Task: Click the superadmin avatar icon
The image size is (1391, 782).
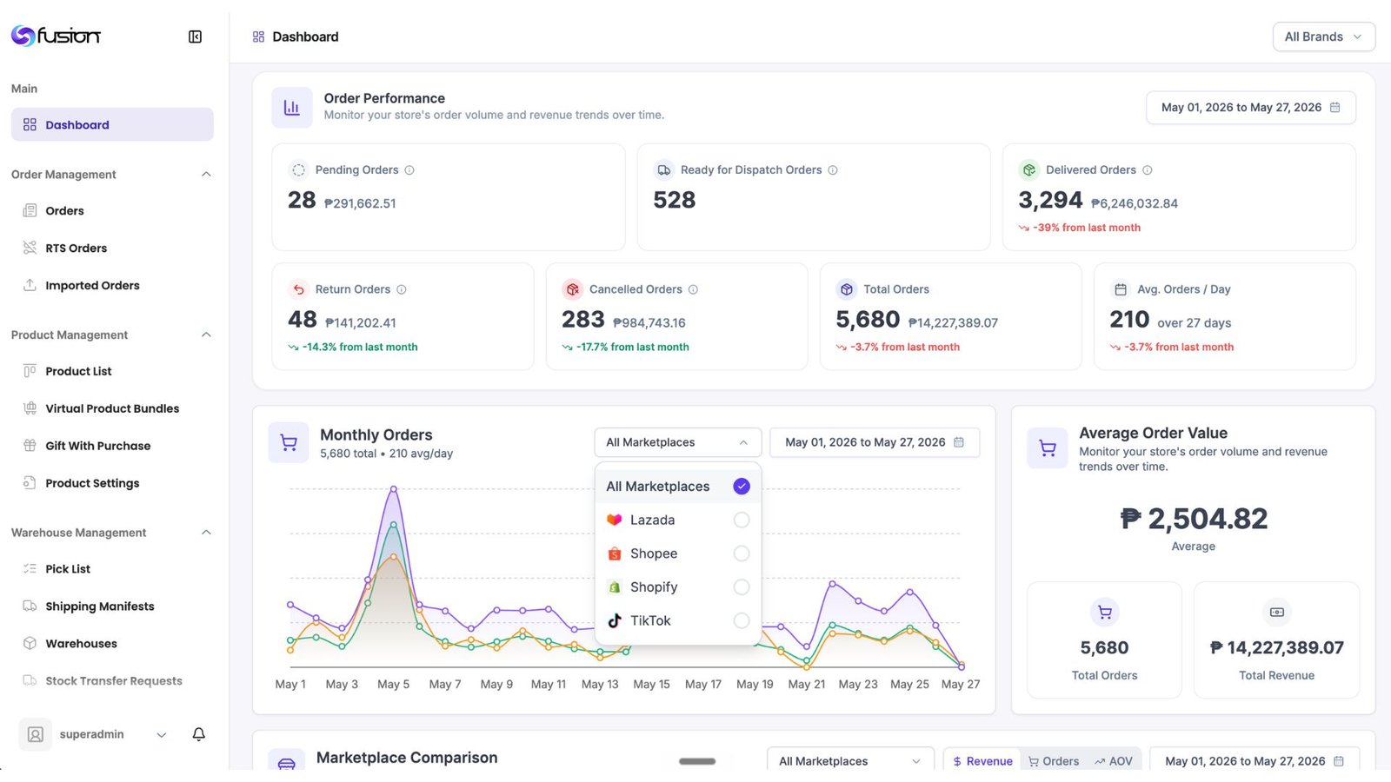Action: [35, 734]
